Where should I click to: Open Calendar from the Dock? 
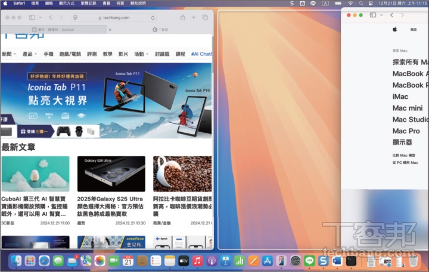(128, 261)
